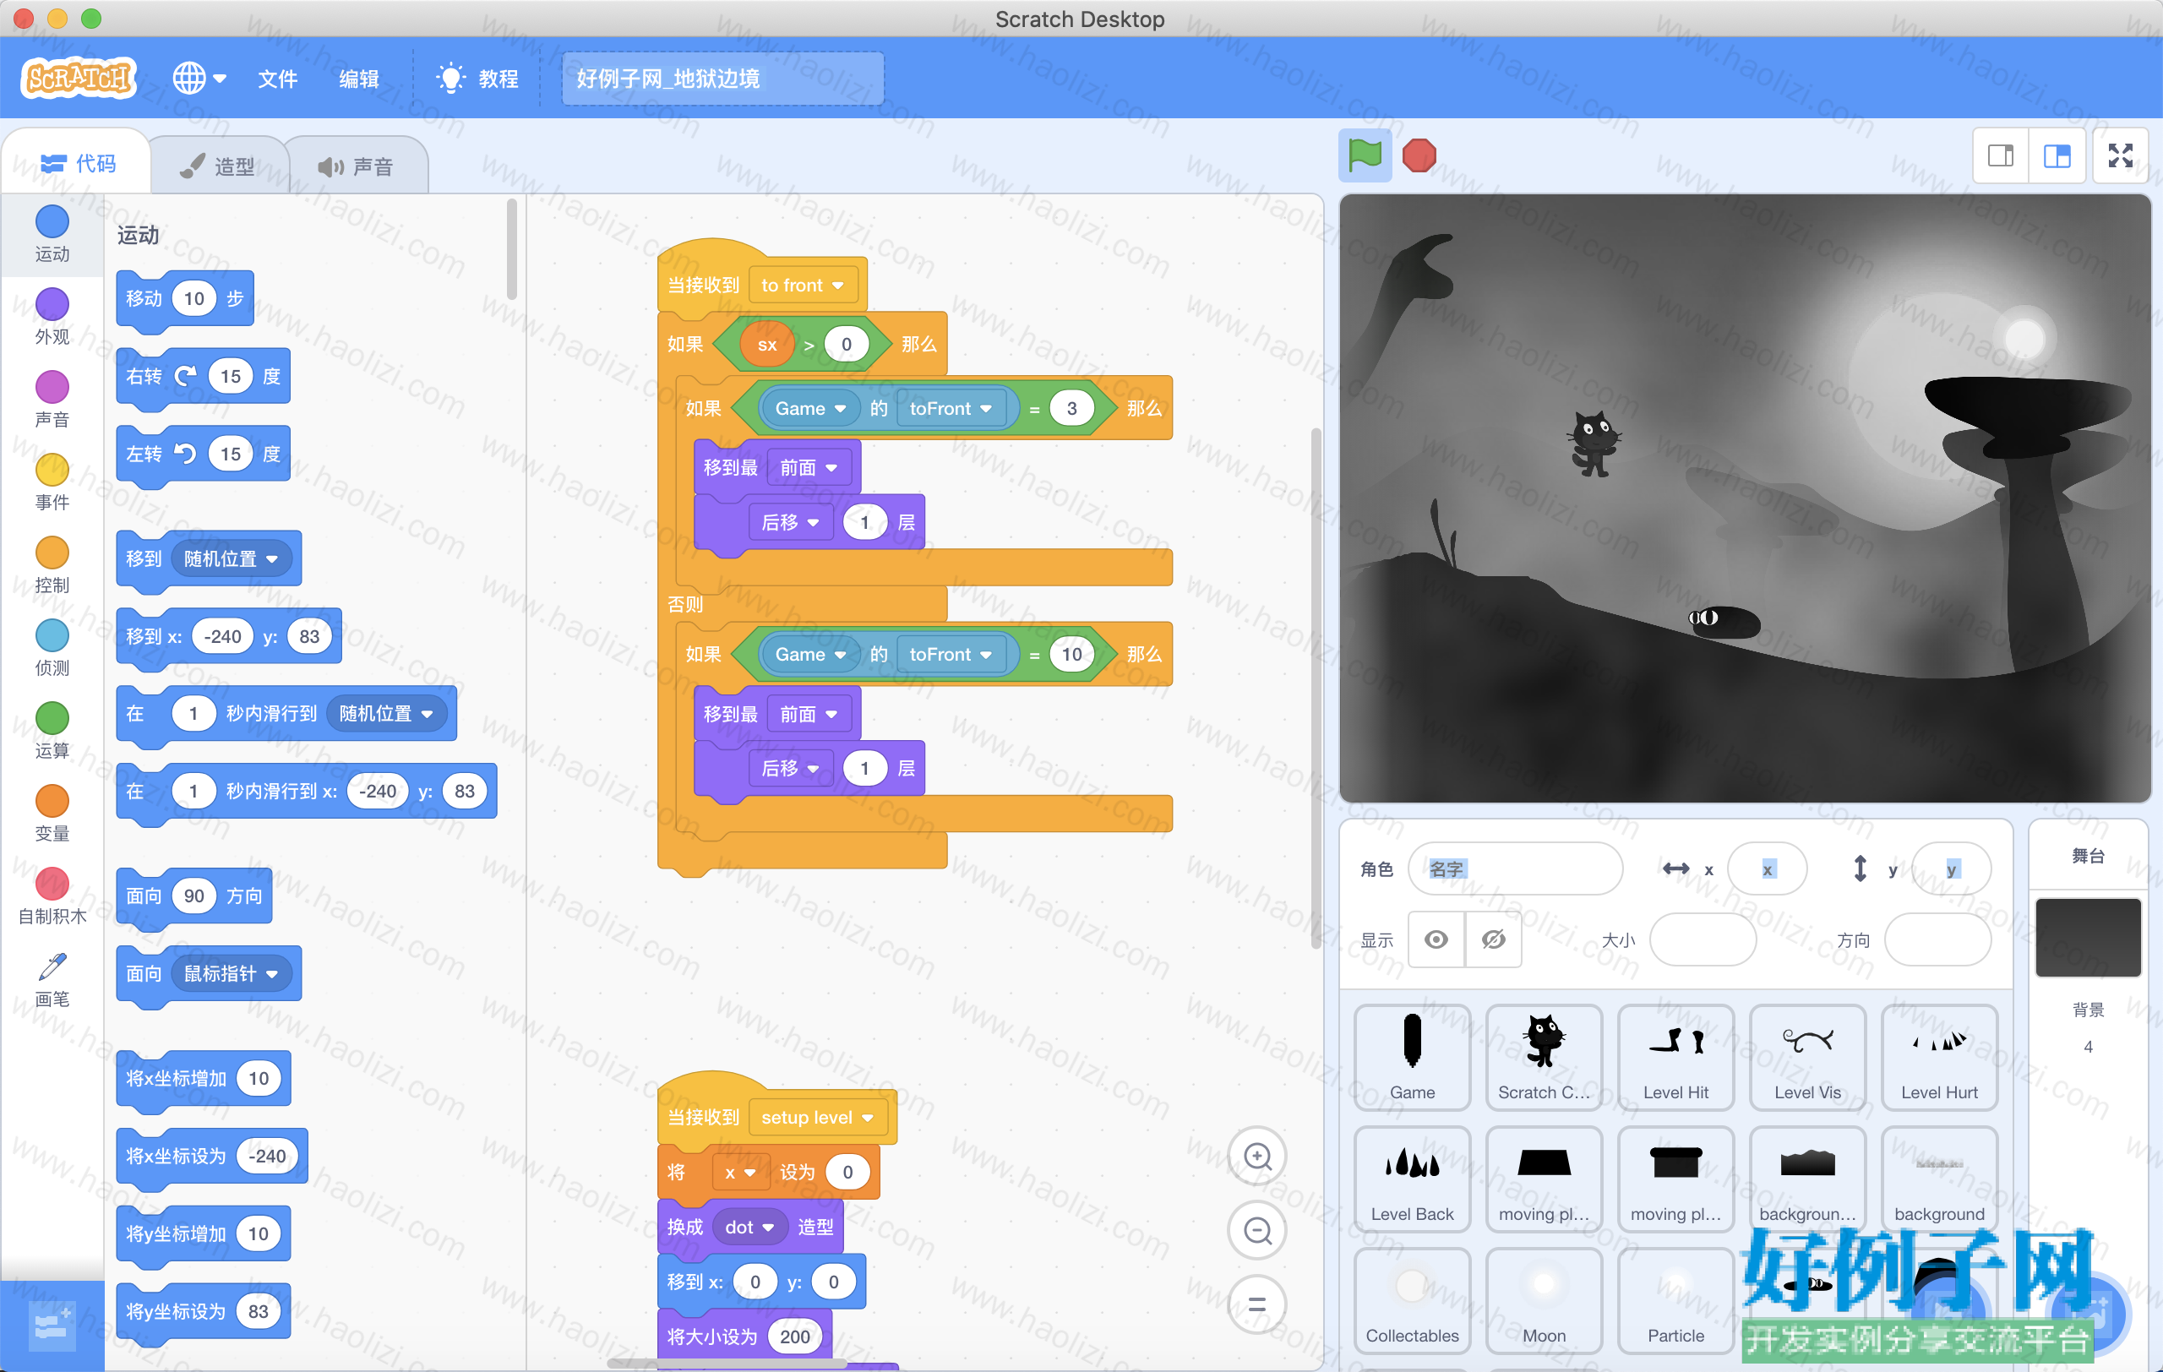Image resolution: width=2163 pixels, height=1372 pixels.
Task: Click the sx variable in condition
Action: 767,345
